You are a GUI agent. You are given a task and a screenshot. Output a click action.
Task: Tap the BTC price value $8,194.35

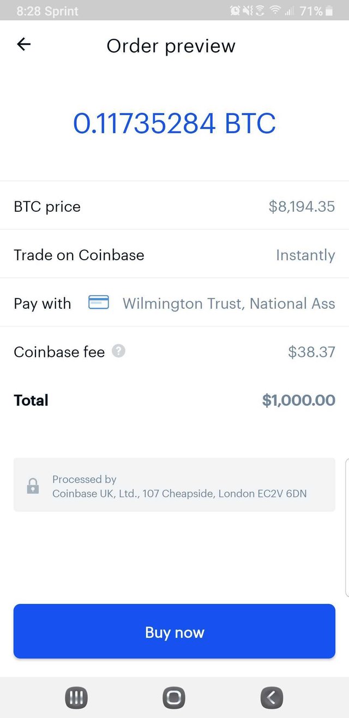tap(302, 206)
